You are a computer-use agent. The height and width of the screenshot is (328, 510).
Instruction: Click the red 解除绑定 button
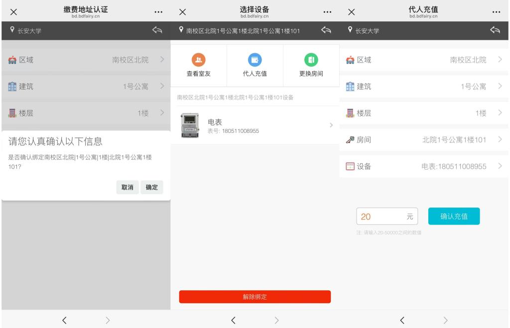click(x=255, y=297)
